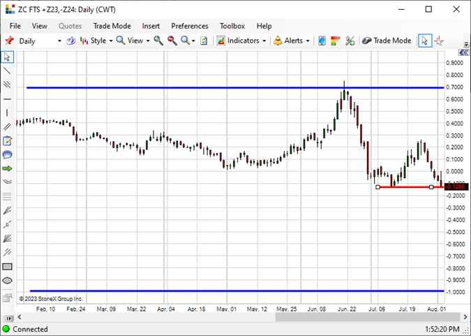471x336 pixels.
Task: Select the dotted horizontal levels tool
Action: 7,196
